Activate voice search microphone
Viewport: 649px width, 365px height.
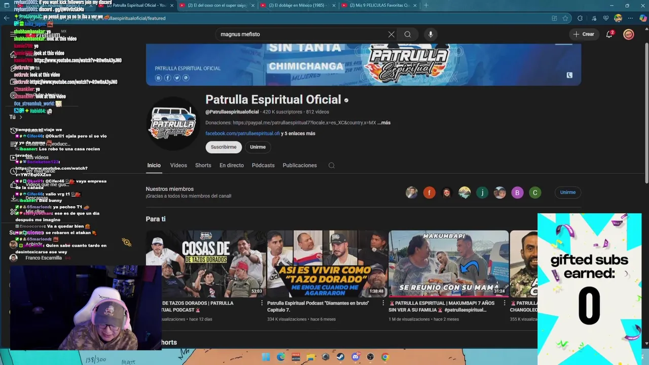click(x=430, y=34)
